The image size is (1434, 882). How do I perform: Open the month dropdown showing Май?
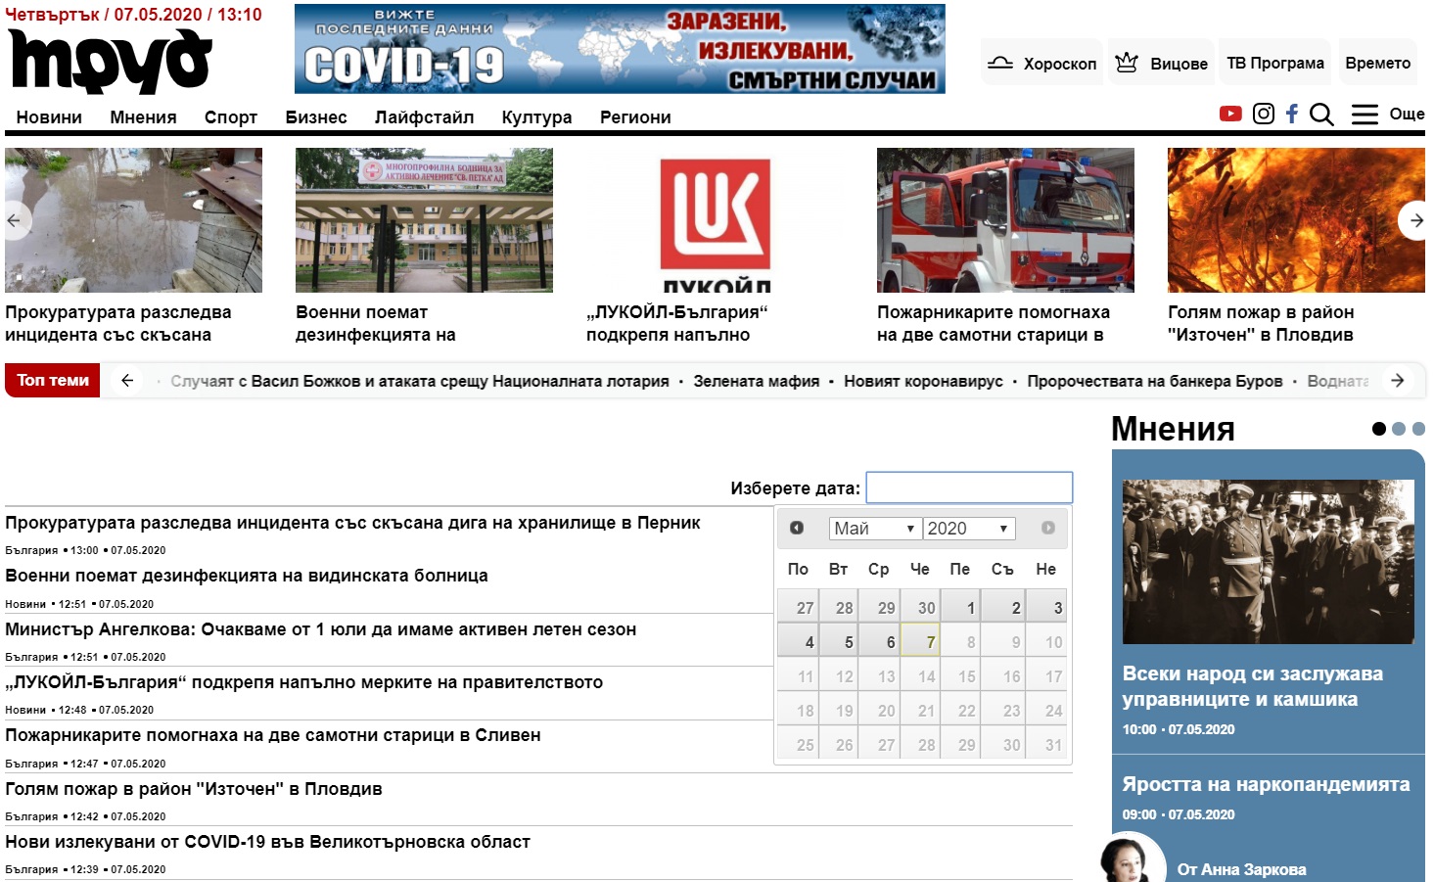[874, 529]
